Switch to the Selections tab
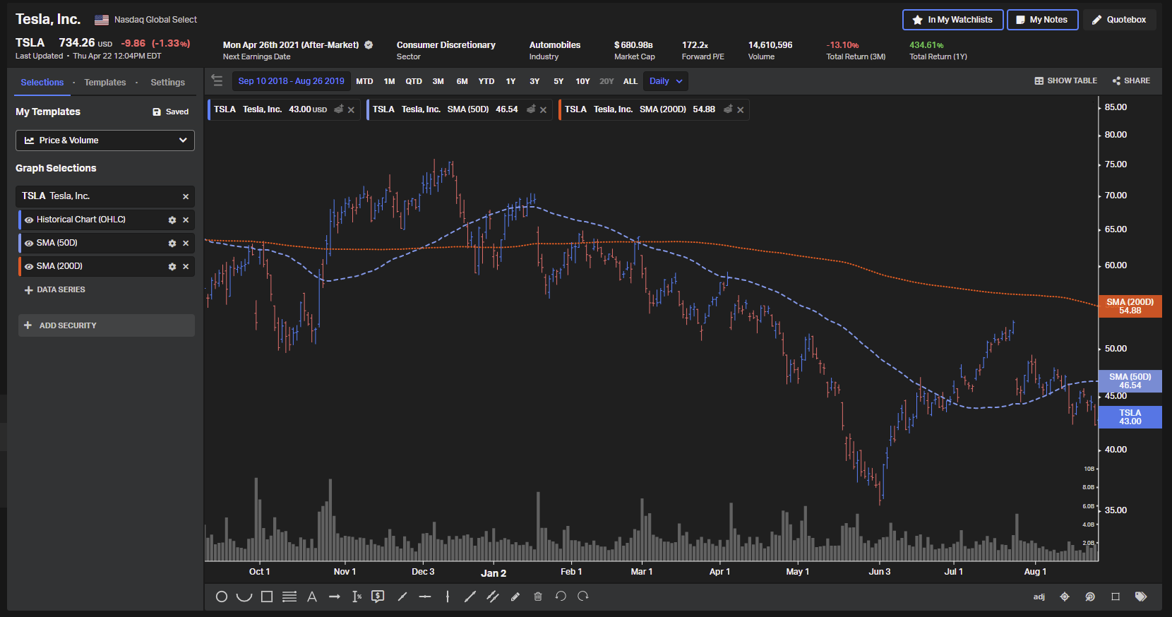1172x617 pixels. coord(42,82)
